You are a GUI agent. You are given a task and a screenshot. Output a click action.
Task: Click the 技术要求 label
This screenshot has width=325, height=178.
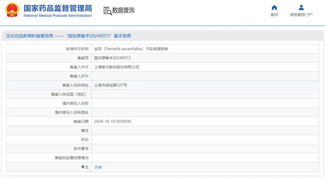[81, 149]
